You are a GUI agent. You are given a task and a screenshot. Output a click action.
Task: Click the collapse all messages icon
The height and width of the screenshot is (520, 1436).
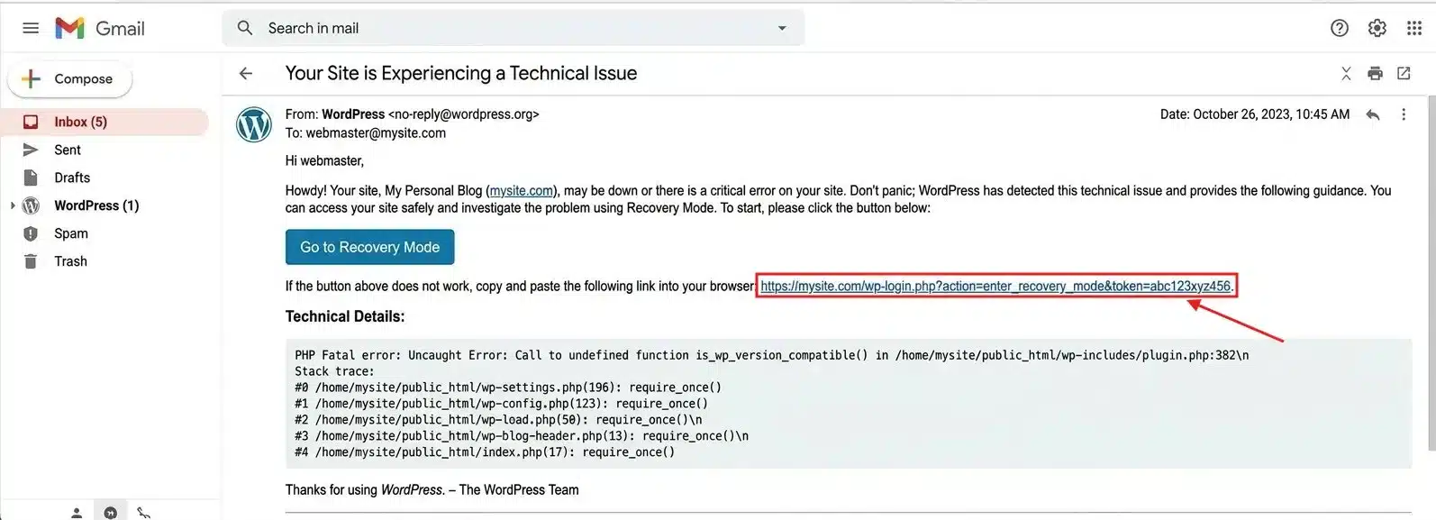1346,73
